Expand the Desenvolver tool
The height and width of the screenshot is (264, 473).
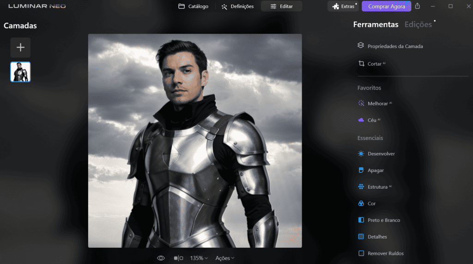381,153
